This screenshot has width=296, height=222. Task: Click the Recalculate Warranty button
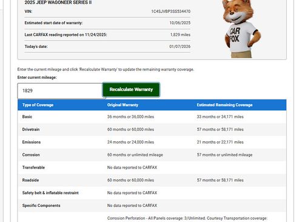pyautogui.click(x=131, y=90)
